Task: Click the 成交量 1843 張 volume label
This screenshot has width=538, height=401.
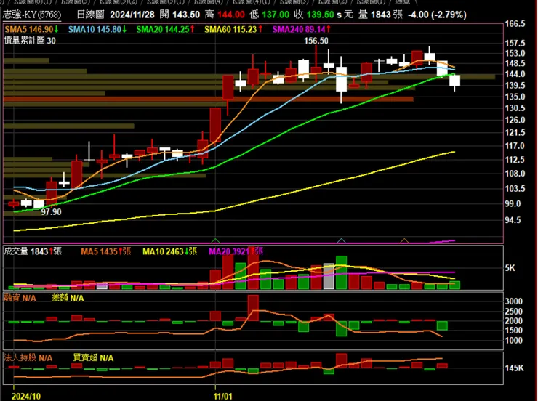Action: point(33,251)
